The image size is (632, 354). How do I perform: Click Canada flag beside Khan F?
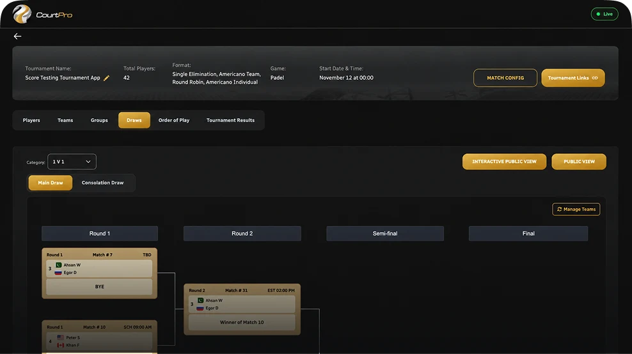click(61, 345)
